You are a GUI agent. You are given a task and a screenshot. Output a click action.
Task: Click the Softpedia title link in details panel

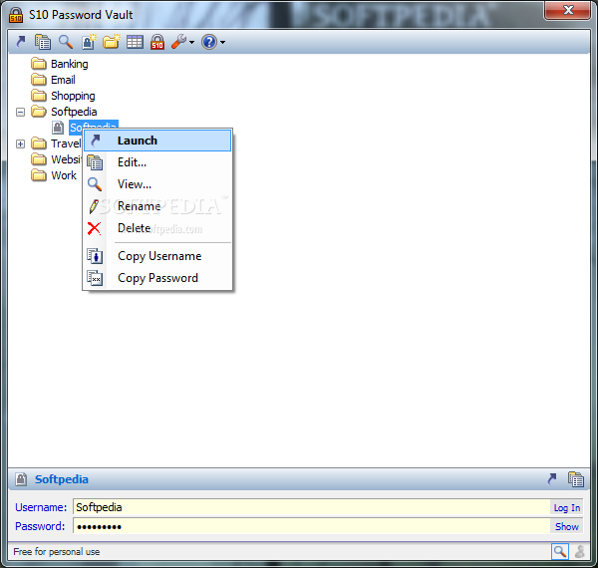[62, 479]
